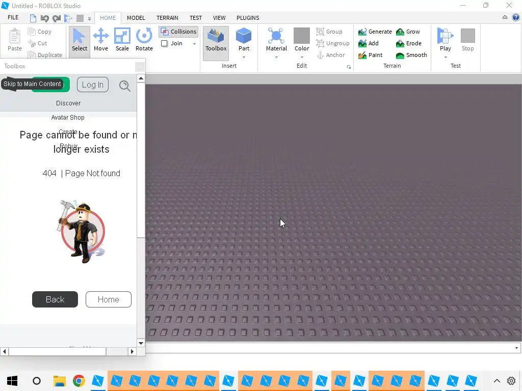Screen dimensions: 522x391
Task: Duplicate the selected object
Action: (x=45, y=55)
